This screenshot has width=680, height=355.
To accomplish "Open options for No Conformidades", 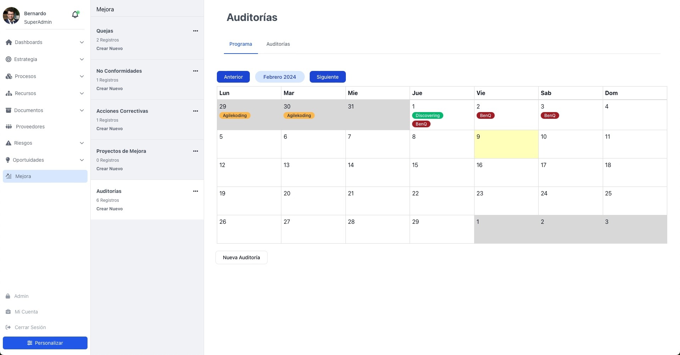I will click(x=195, y=71).
